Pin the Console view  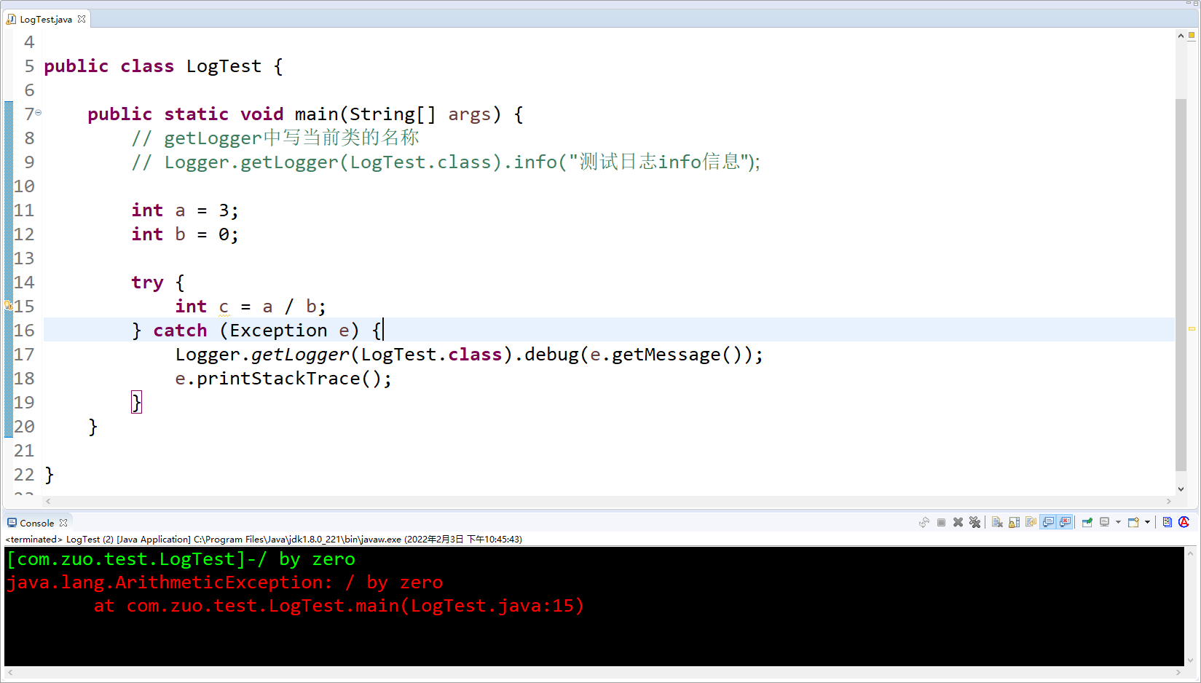[1087, 522]
